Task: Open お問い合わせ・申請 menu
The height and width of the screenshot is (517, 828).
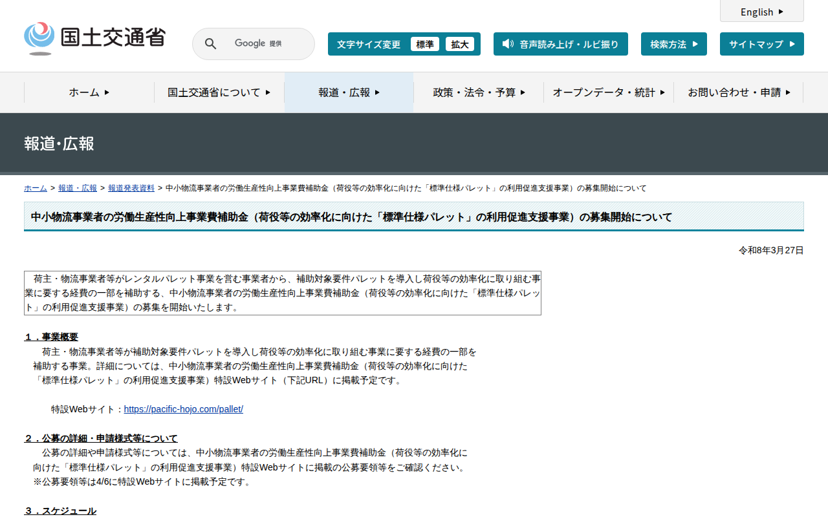Action: tap(739, 92)
